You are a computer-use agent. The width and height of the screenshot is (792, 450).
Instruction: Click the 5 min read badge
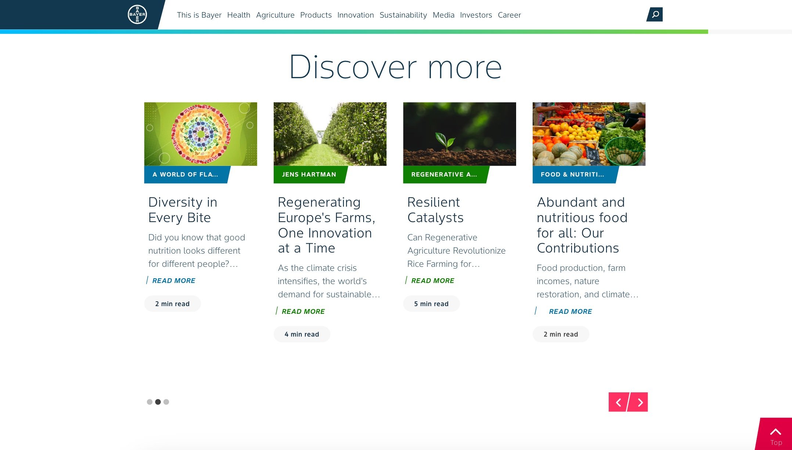click(x=431, y=304)
